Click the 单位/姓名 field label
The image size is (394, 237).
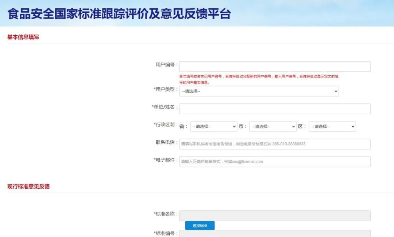coord(165,107)
